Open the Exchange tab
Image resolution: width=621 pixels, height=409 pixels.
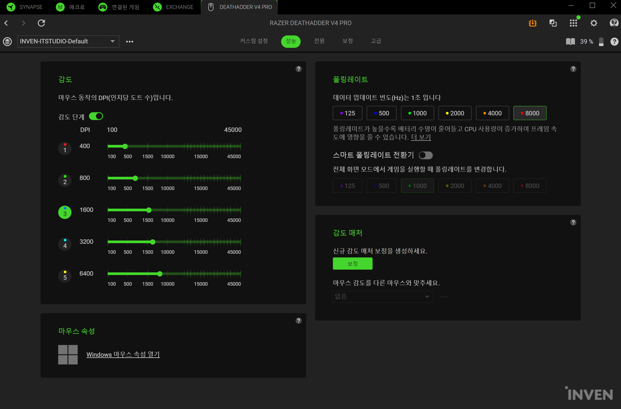coord(173,7)
